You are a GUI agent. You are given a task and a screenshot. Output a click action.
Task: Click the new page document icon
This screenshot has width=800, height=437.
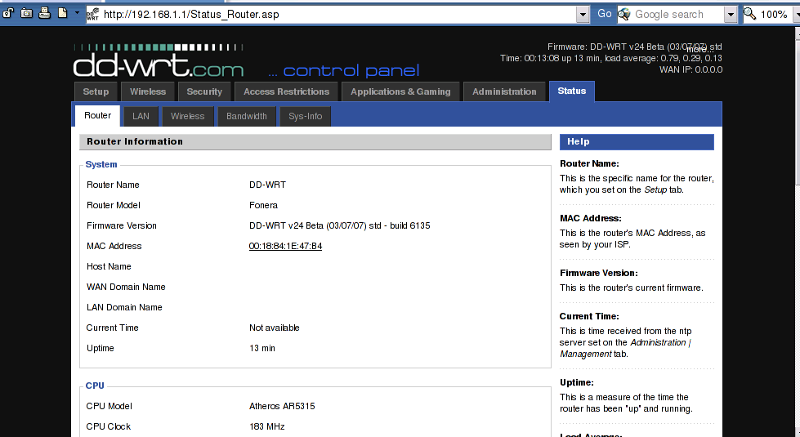63,13
